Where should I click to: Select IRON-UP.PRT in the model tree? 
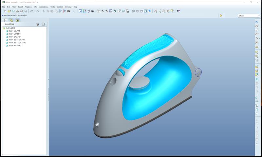14,31
